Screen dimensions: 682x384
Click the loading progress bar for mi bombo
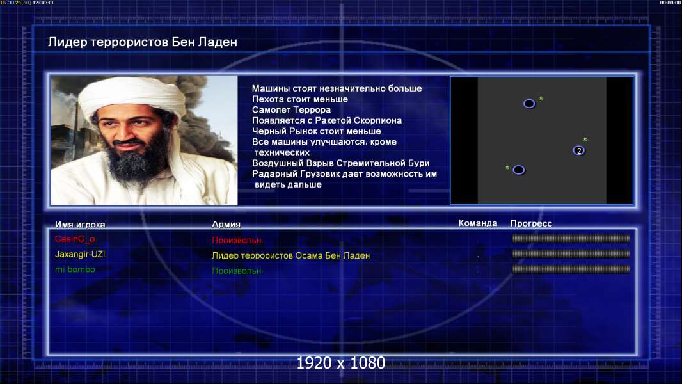pyautogui.click(x=571, y=269)
